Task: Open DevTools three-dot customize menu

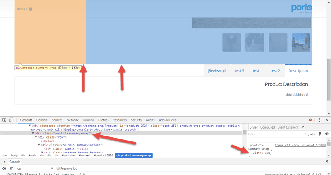Action: pyautogui.click(x=319, y=120)
